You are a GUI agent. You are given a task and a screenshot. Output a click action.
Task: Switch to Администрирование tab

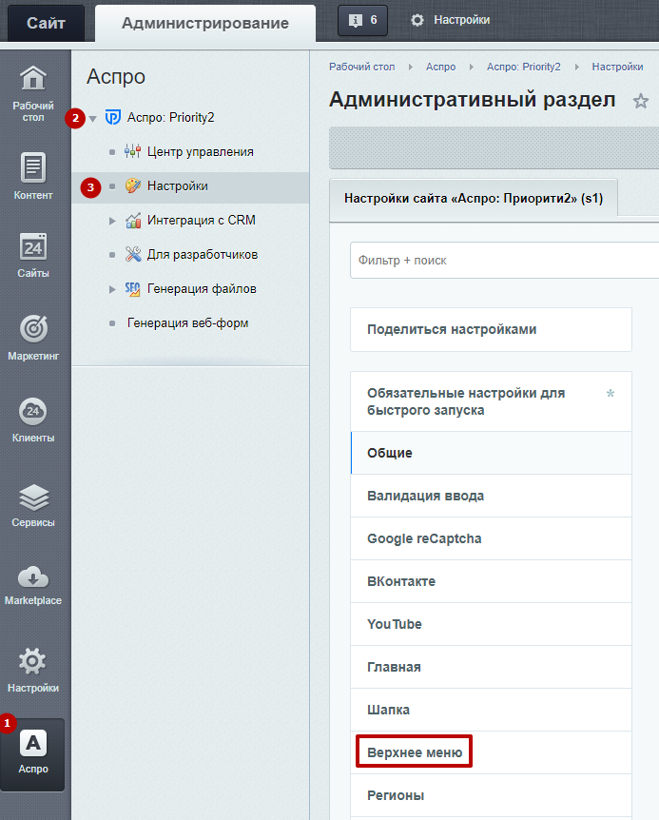pyautogui.click(x=204, y=23)
